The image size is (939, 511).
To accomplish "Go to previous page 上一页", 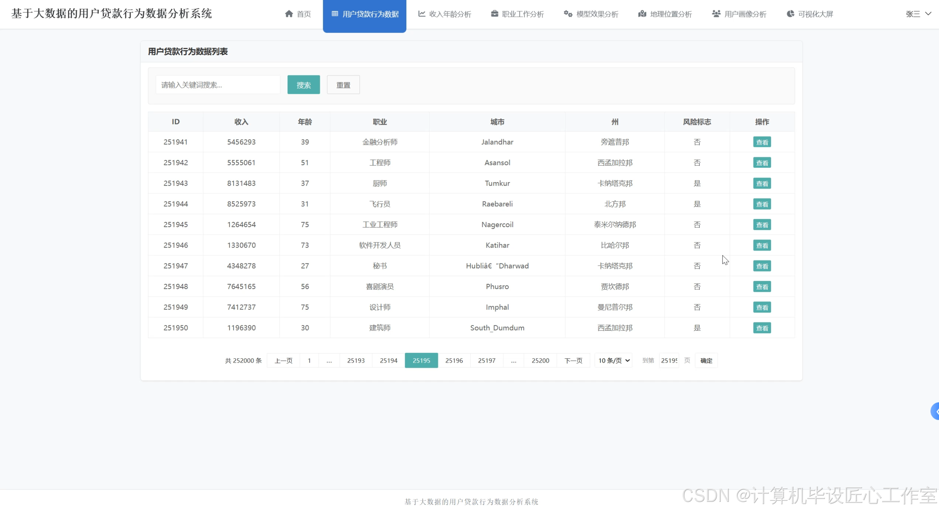I will 284,360.
